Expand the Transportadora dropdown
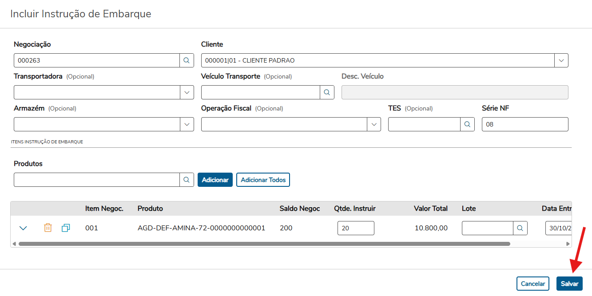 [x=187, y=92]
